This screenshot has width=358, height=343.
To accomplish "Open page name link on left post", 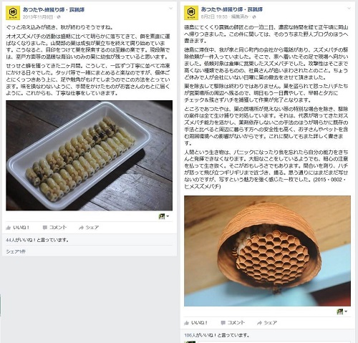I will click(x=54, y=10).
